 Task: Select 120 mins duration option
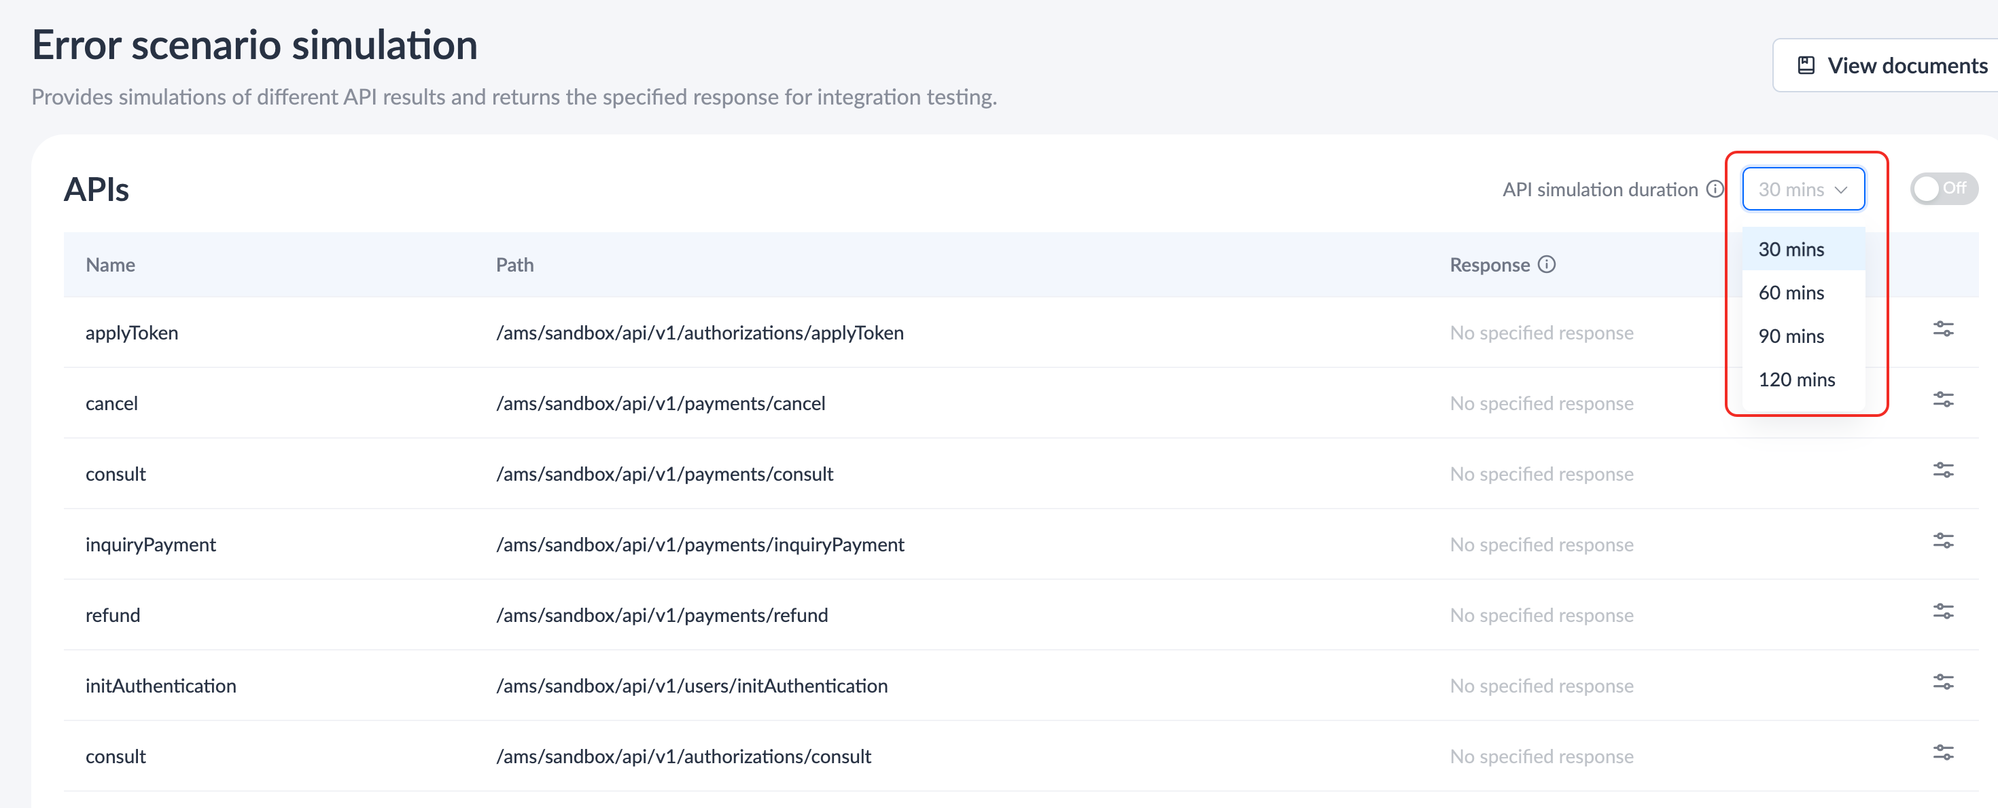pos(1796,380)
